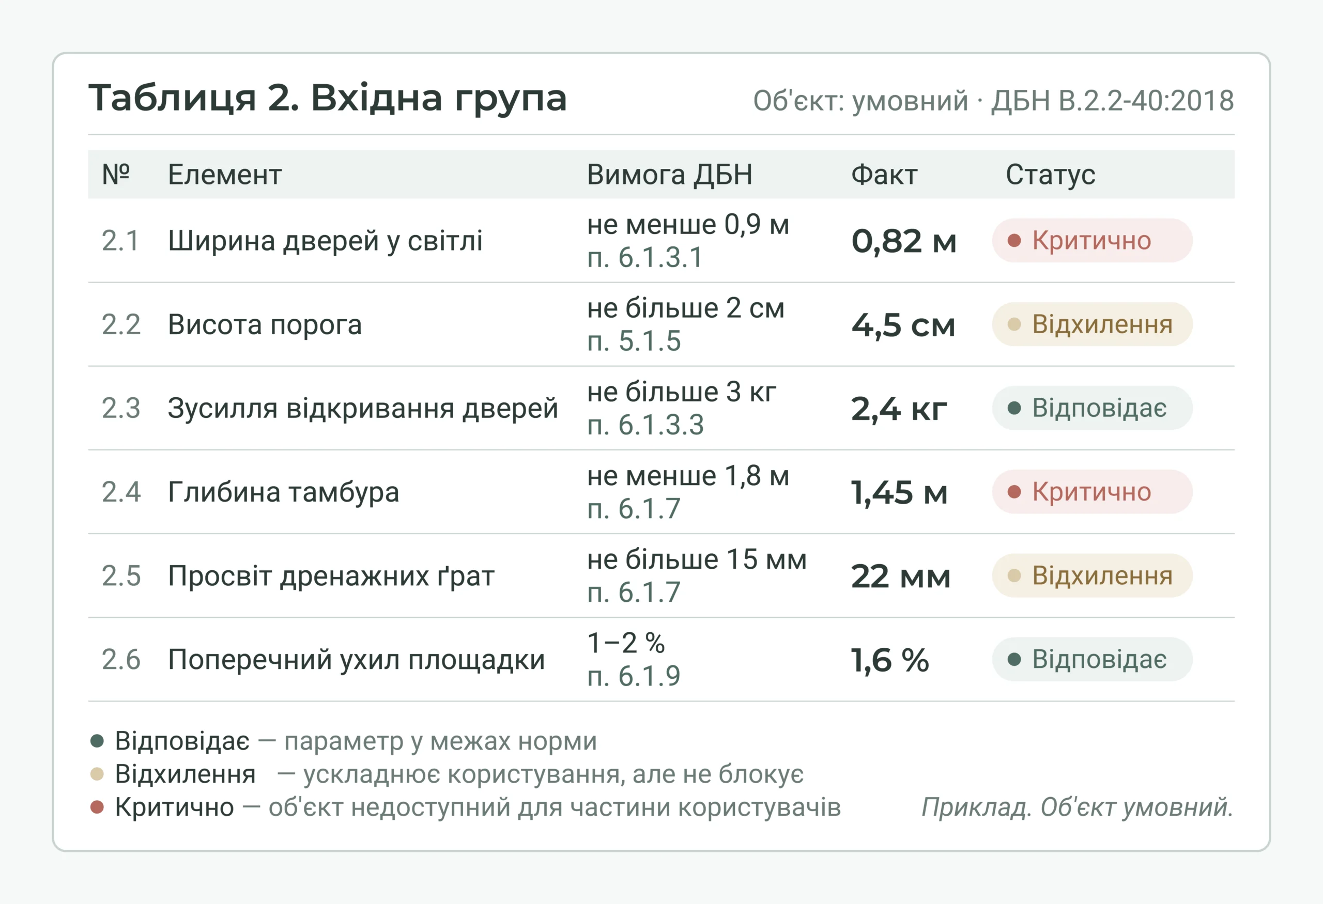The height and width of the screenshot is (904, 1323).
Task: Click clause reference 'п. 5.1.5'
Action: 634,341
